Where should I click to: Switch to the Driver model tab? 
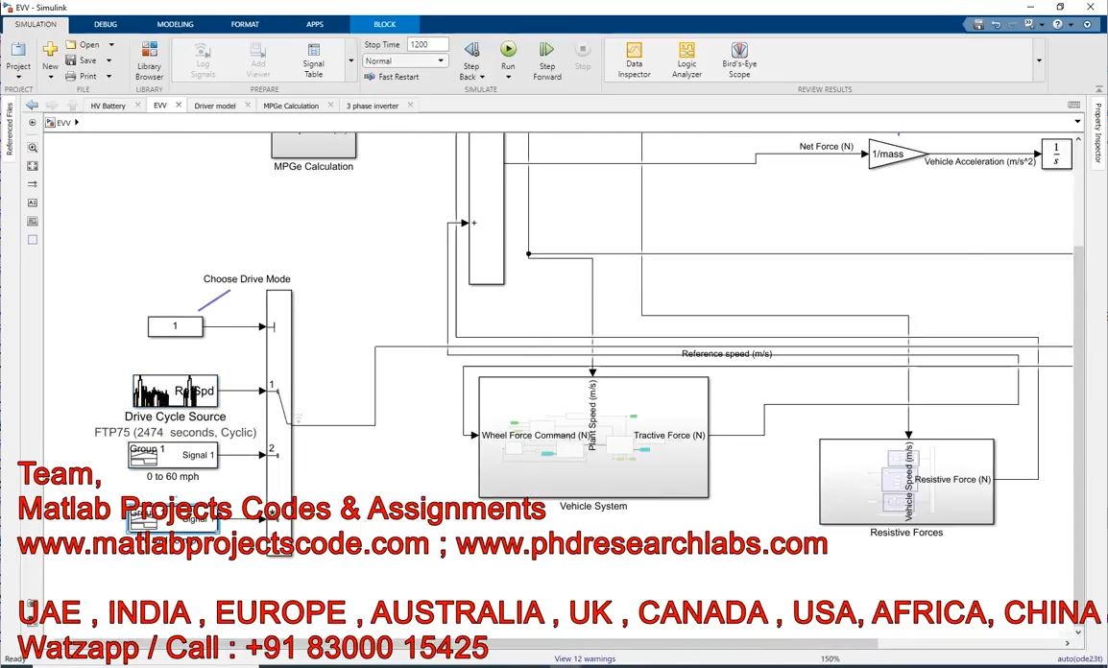(x=214, y=106)
